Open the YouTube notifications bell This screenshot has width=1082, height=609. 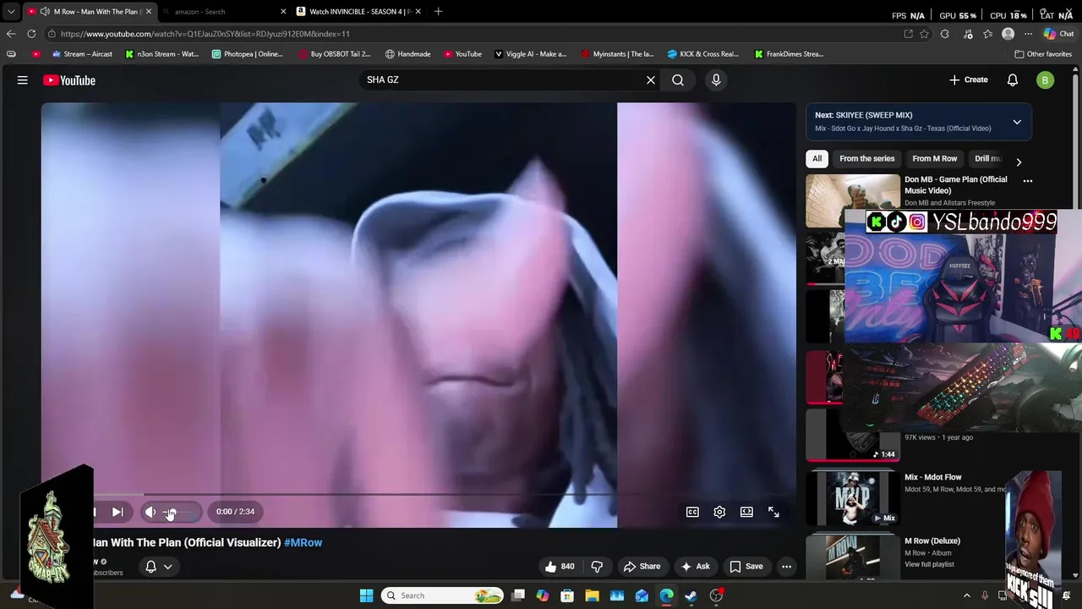[x=1013, y=80]
